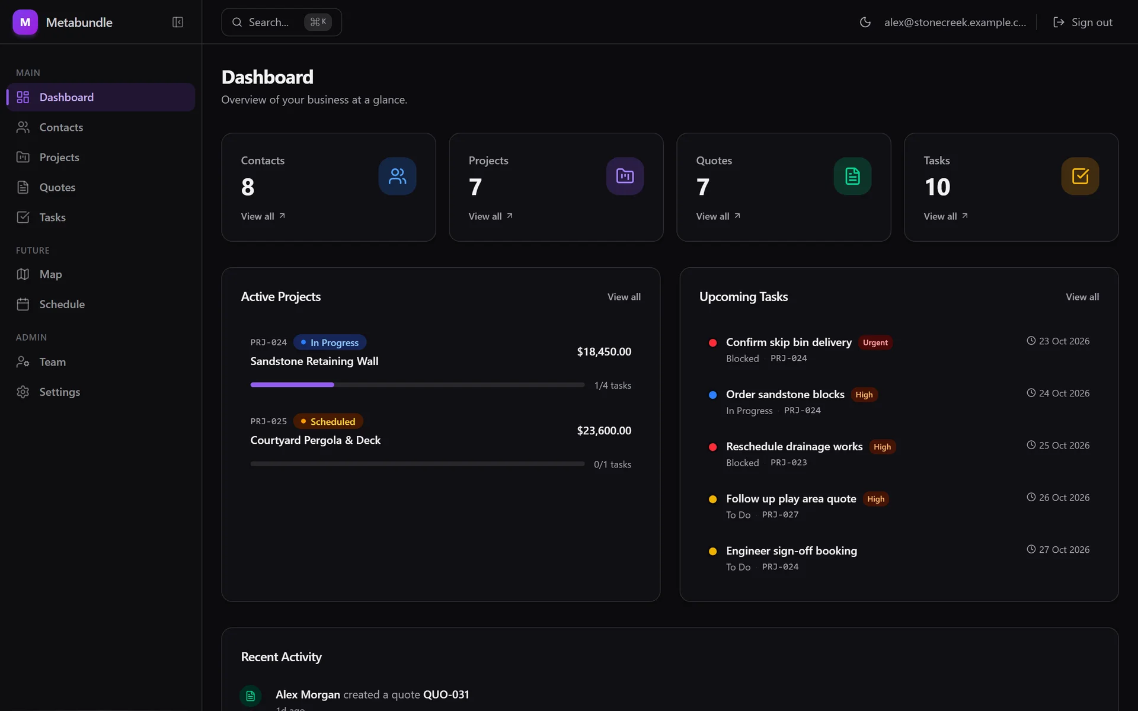Open Team in sidebar
The height and width of the screenshot is (711, 1138).
pos(101,362)
